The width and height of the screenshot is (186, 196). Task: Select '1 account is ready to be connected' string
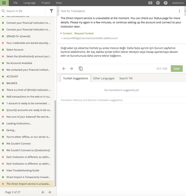click(x=27, y=103)
